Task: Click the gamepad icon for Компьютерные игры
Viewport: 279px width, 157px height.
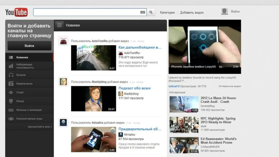Action: pyautogui.click(x=11, y=119)
